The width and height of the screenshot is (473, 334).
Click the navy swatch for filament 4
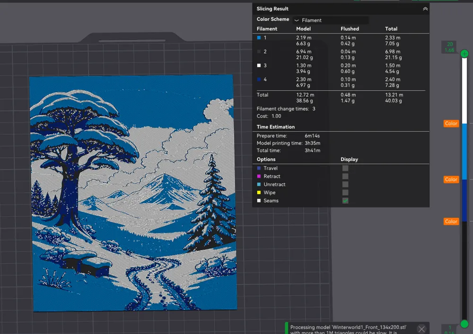(259, 79)
